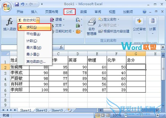Open Excel help question mark
The width and height of the screenshot is (166, 118).
tap(144, 12)
